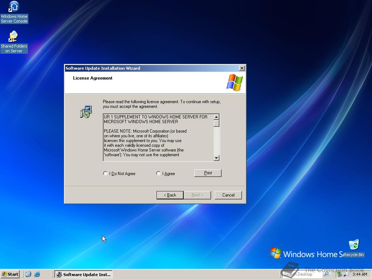Click the 'PLEASE NOTE: Microsoft Corporation' line
This screenshot has height=279, width=372.
click(x=145, y=131)
